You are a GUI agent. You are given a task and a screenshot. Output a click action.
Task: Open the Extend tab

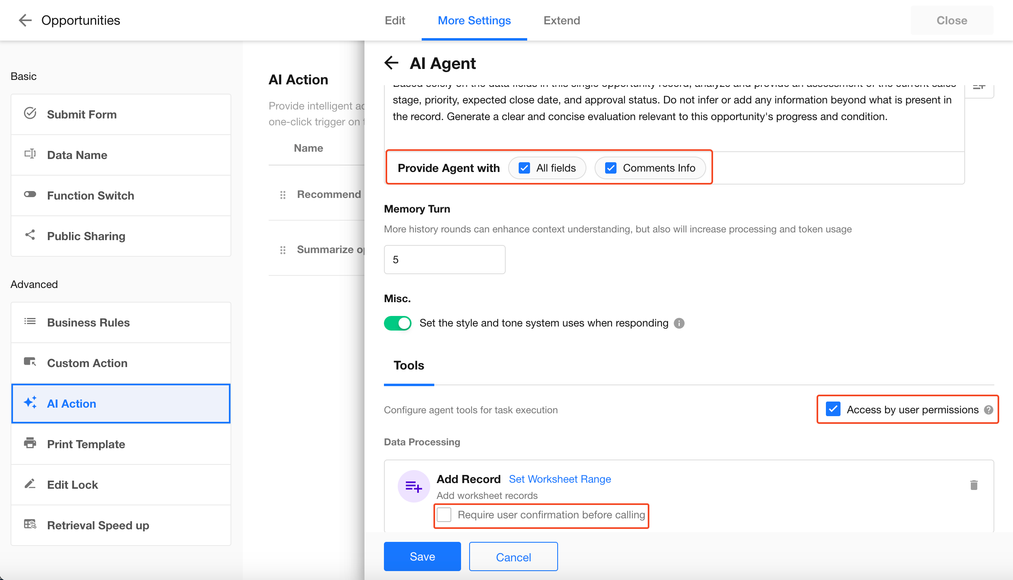pos(562,20)
